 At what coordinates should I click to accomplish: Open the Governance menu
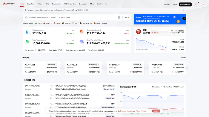56,4
